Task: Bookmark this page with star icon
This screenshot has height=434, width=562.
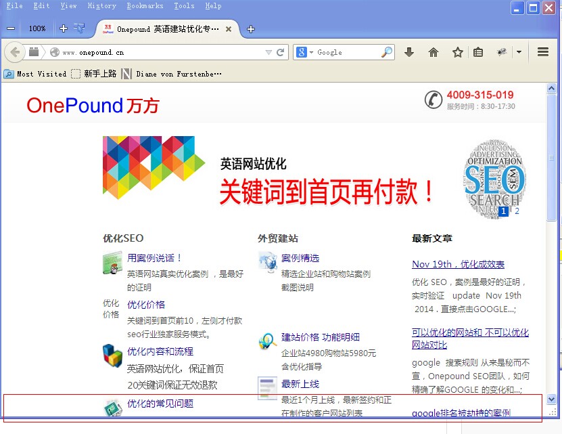Action: (x=457, y=52)
